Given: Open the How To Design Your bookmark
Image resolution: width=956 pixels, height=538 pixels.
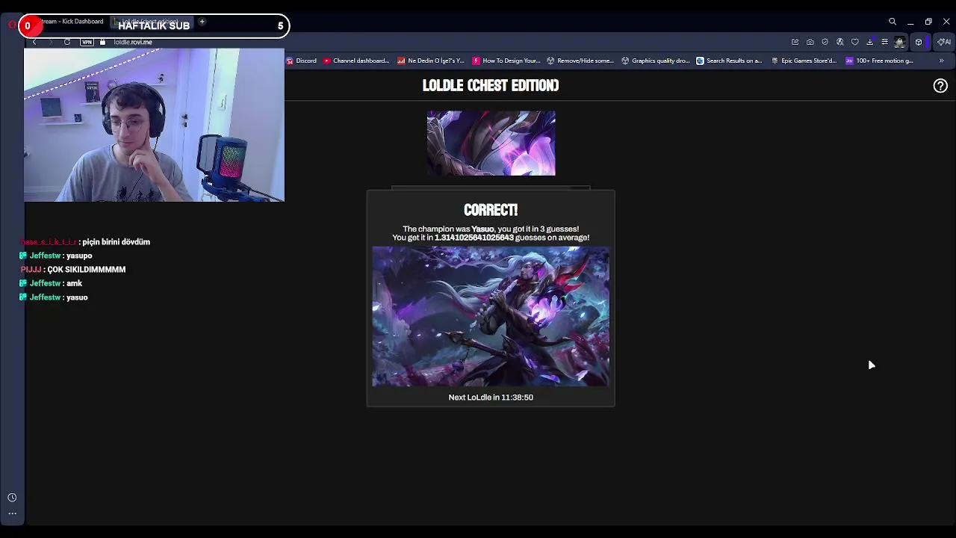Looking at the screenshot, I should tap(506, 61).
